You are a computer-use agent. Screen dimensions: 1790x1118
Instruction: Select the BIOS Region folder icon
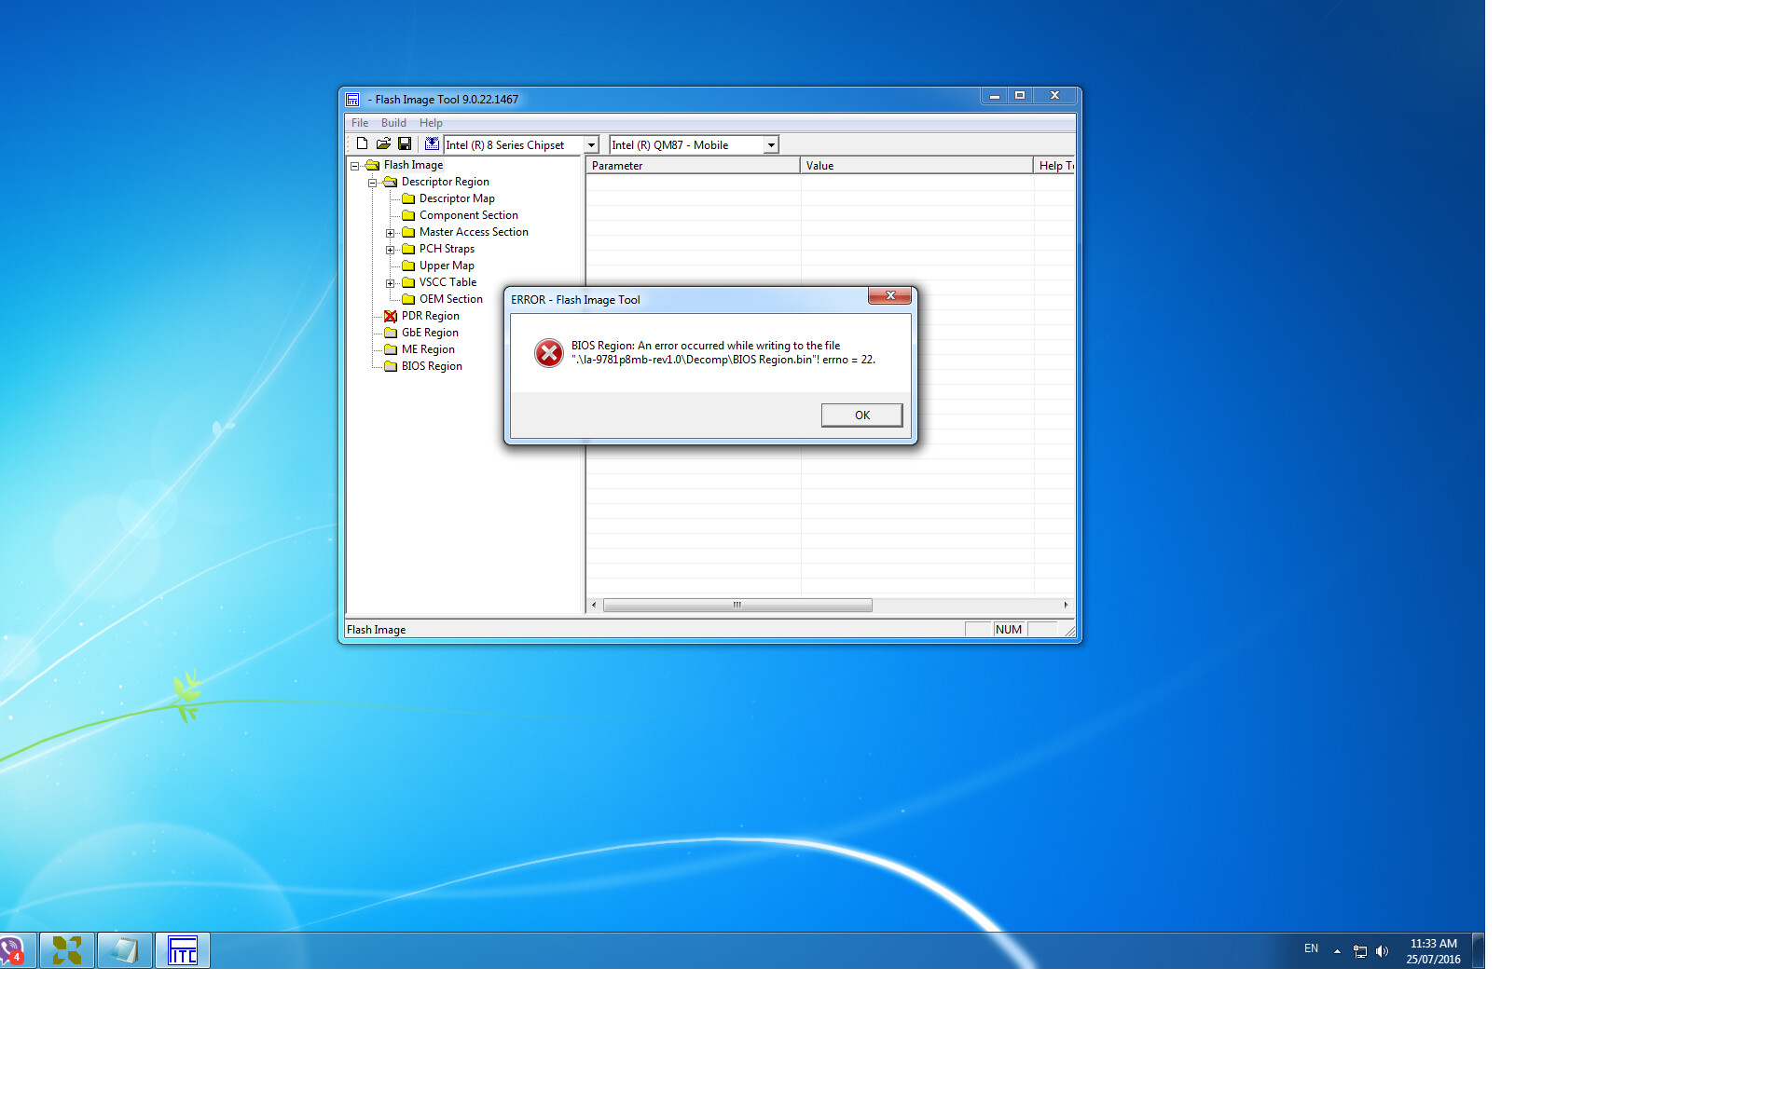[x=391, y=366]
